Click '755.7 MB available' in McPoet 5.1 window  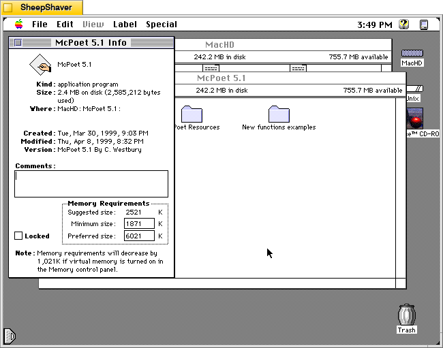click(x=373, y=91)
